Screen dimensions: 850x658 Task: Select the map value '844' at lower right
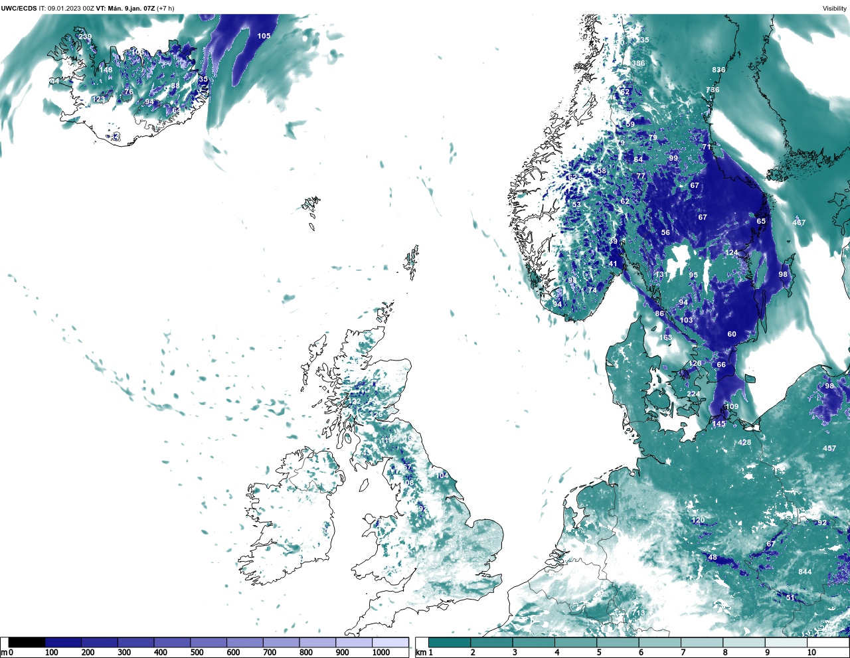pyautogui.click(x=805, y=572)
